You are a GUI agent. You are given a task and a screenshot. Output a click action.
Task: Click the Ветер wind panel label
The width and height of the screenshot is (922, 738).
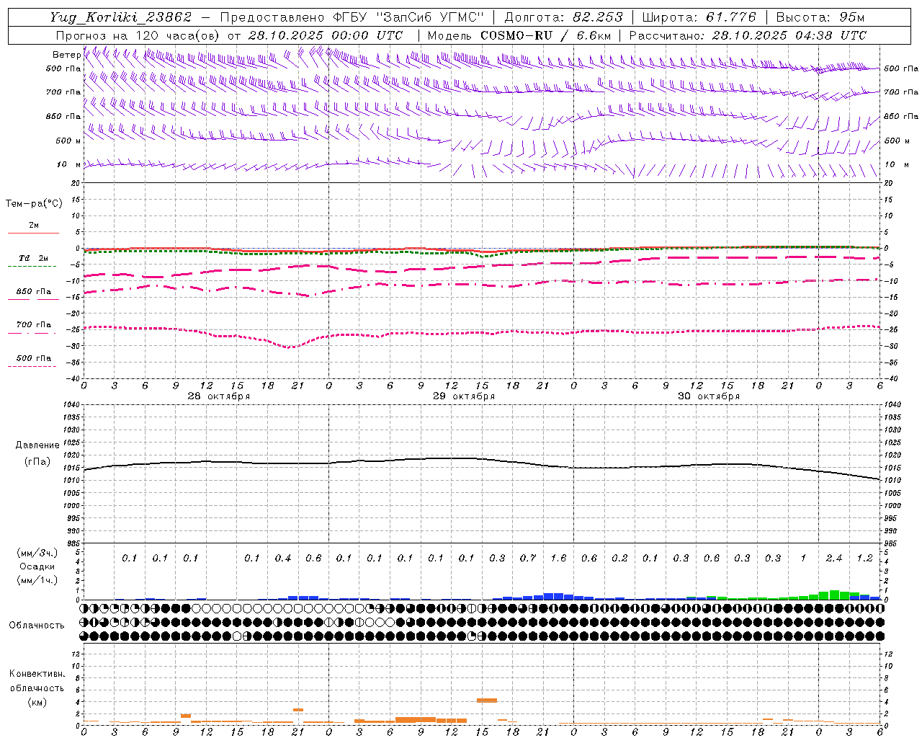point(66,55)
